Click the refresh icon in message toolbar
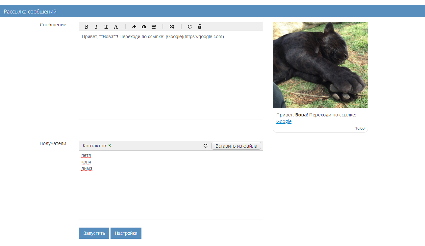 click(x=190, y=27)
